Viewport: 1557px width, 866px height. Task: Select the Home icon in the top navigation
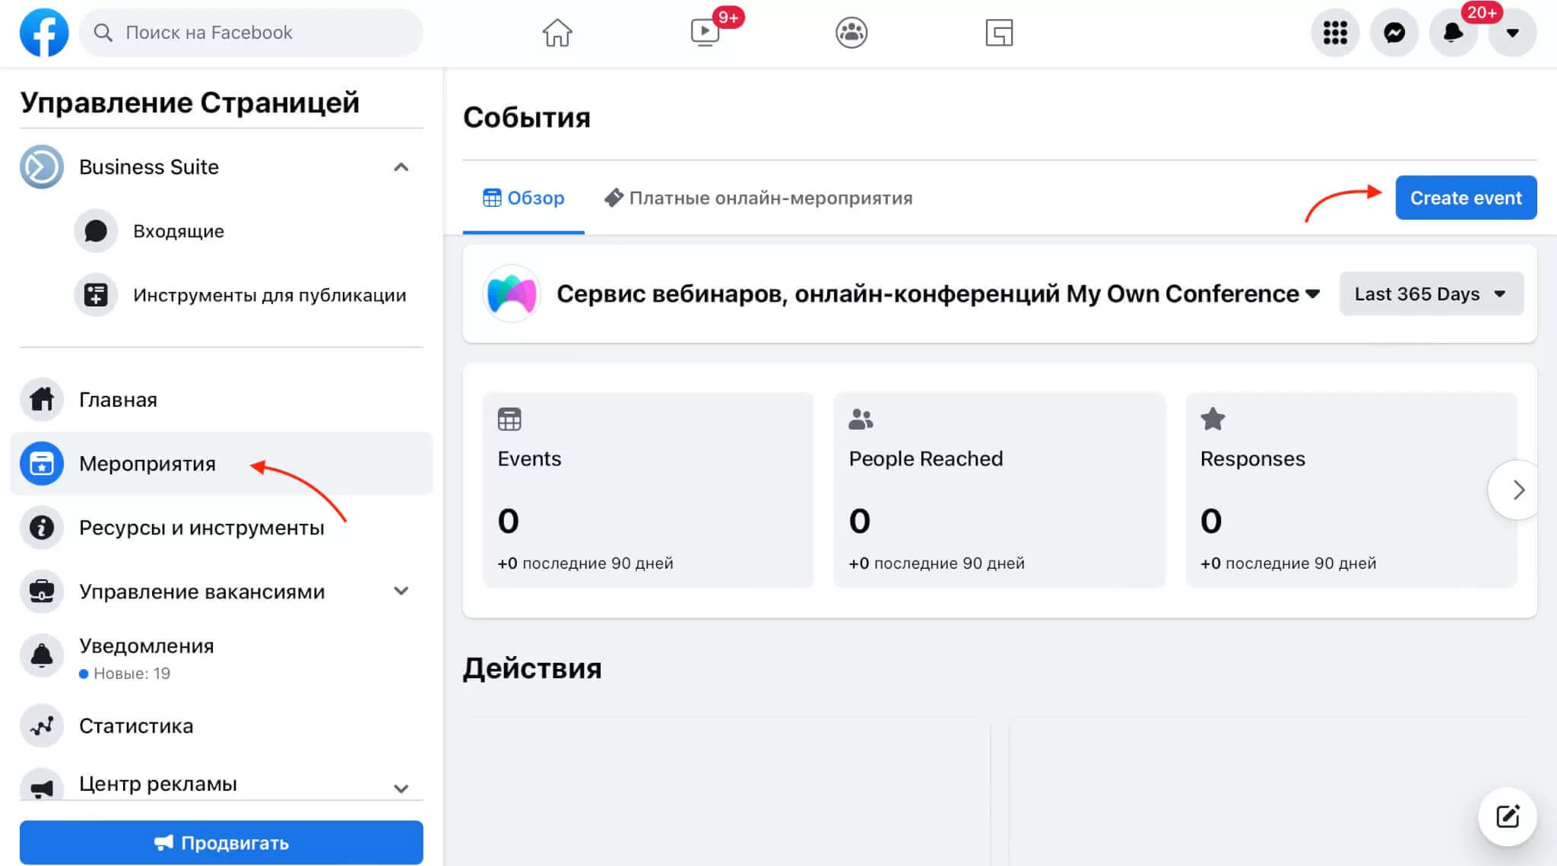(557, 33)
